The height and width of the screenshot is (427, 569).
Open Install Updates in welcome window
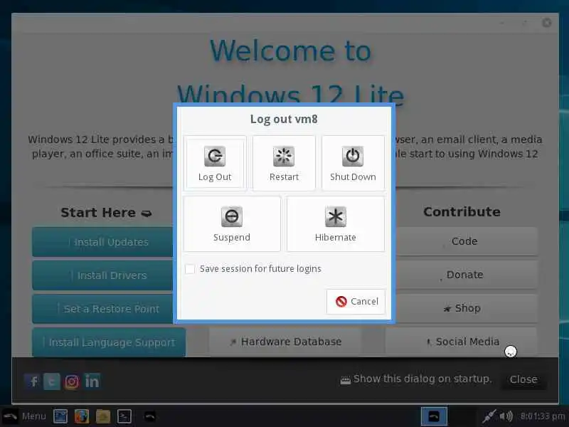coord(102,242)
